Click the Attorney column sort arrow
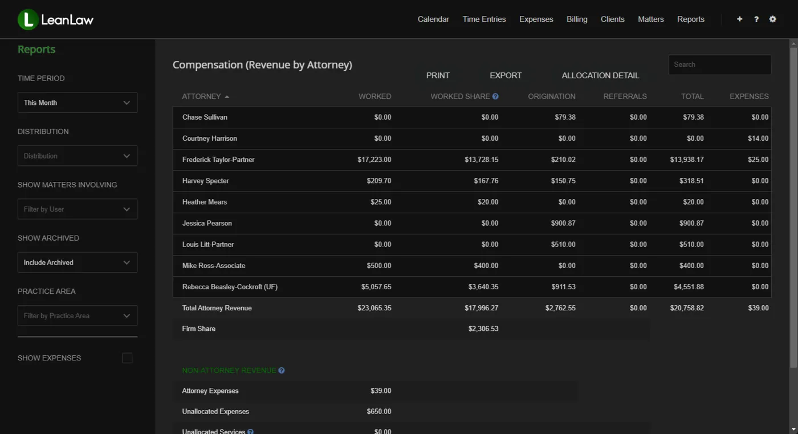This screenshot has width=798, height=434. click(227, 96)
